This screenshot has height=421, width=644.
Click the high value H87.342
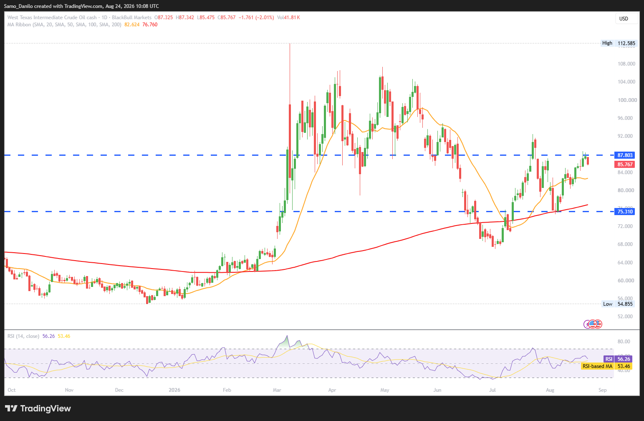point(185,18)
